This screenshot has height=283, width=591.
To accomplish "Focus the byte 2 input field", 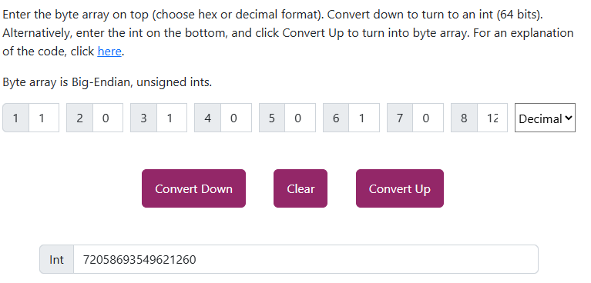I will pos(108,118).
